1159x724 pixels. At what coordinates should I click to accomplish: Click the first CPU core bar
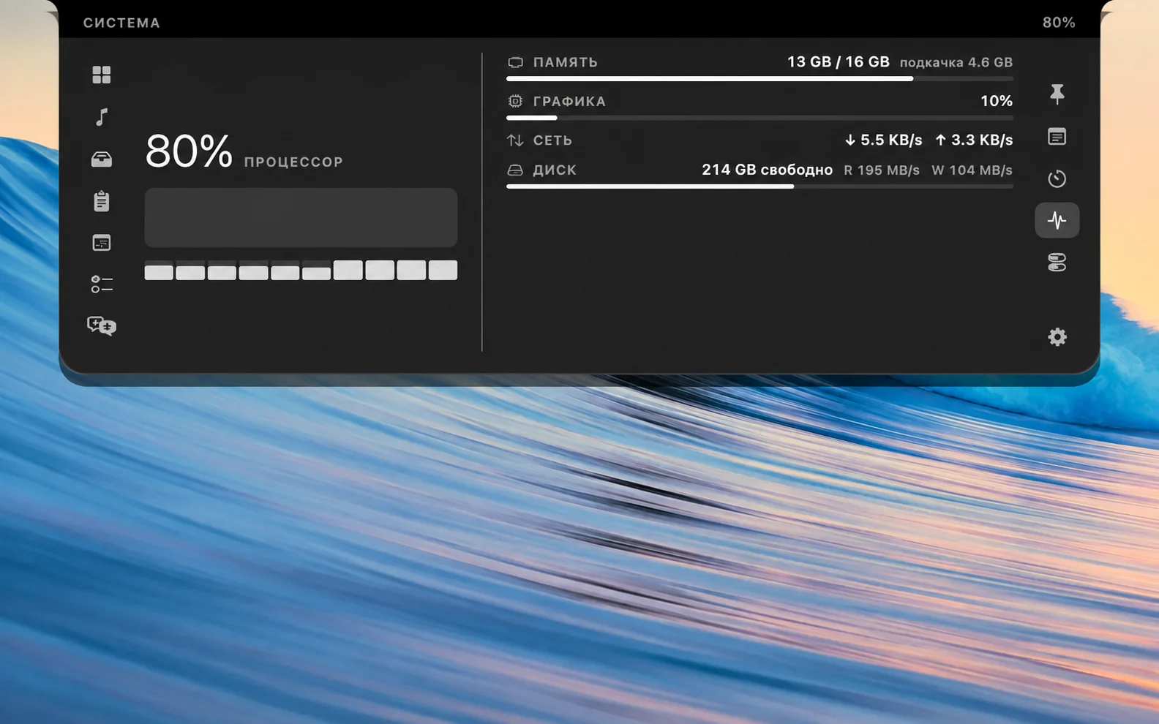[x=159, y=272]
